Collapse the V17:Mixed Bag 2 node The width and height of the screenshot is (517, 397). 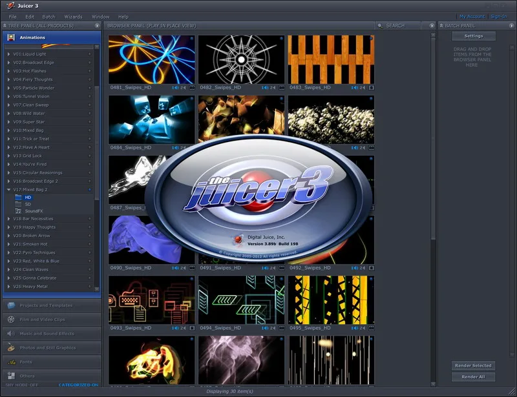pos(8,190)
